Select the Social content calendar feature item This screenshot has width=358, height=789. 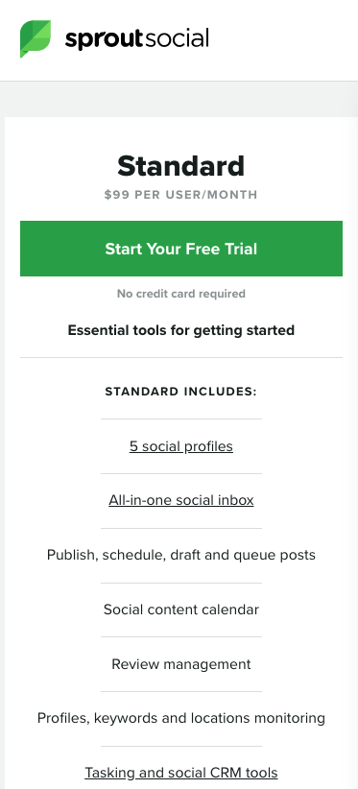click(181, 610)
